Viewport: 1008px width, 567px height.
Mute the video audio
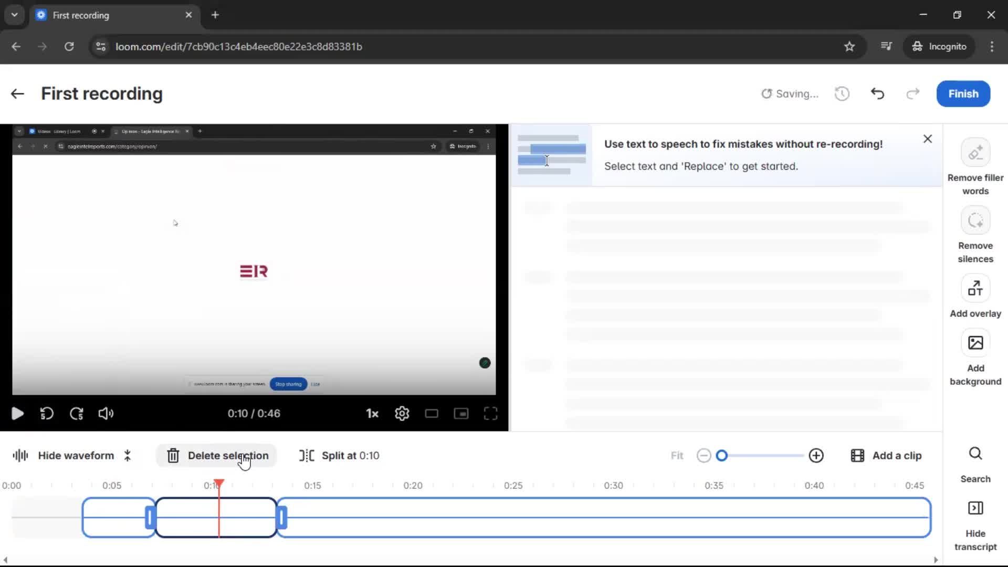point(106,414)
